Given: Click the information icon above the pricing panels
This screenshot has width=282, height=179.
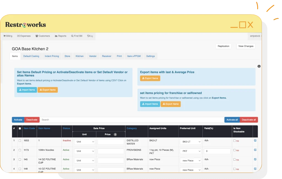Looking at the screenshot, I should coord(258,66).
